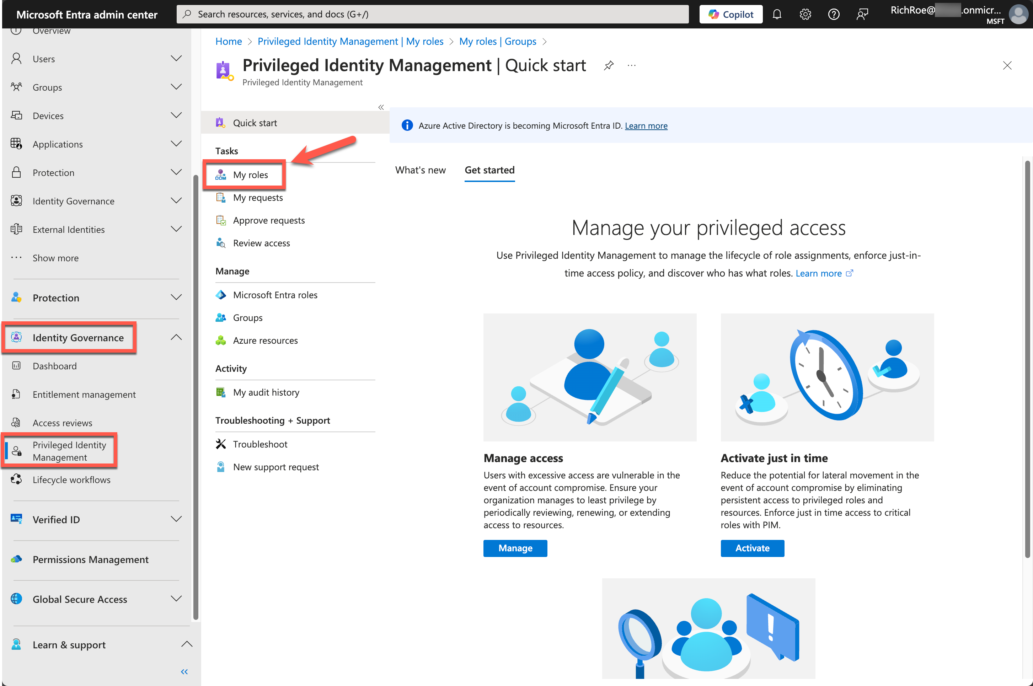Launch Copilot from the top bar

730,14
